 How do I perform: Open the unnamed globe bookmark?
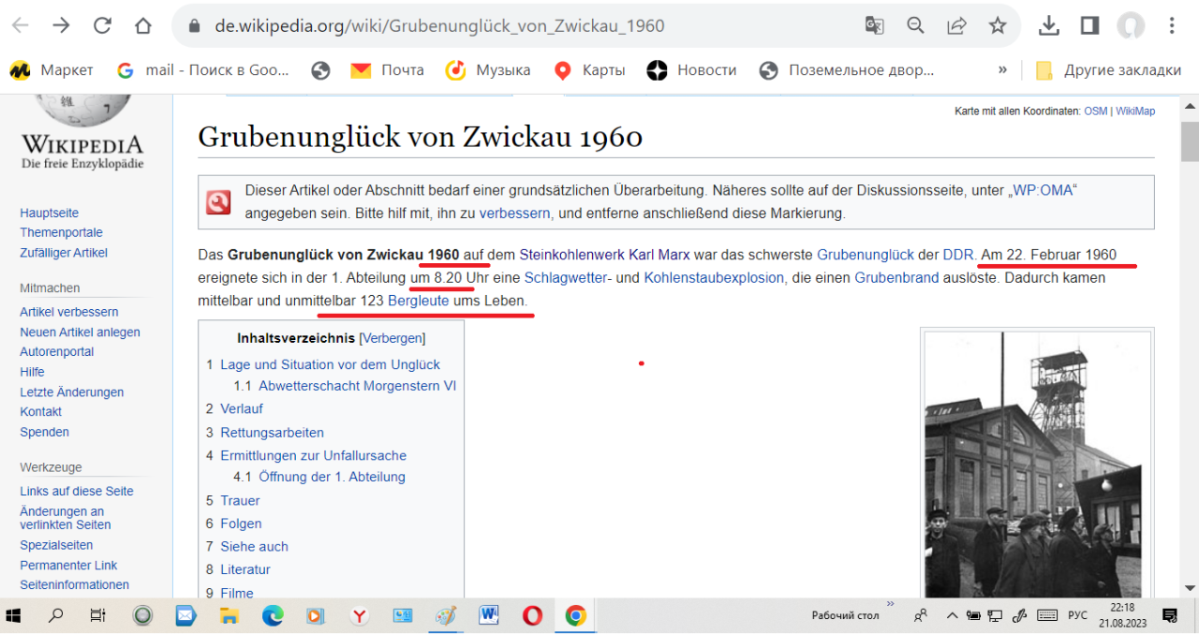[320, 70]
